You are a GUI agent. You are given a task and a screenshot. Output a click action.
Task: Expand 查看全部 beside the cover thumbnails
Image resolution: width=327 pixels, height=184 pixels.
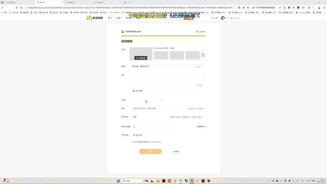click(x=203, y=55)
